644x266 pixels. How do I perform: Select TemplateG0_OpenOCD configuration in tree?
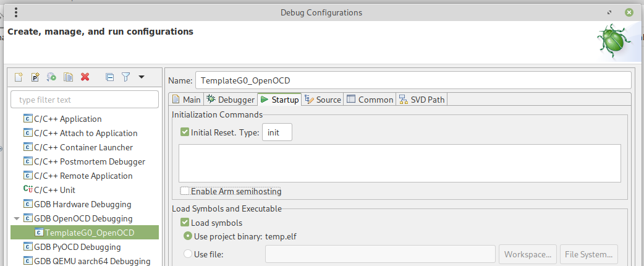coord(89,233)
